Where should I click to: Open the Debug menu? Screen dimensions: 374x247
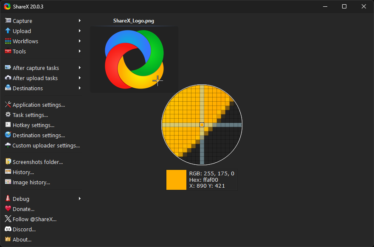coord(43,199)
